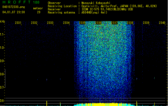Click the yellow signal spike below 2333
168x106 pixels.
47,103
